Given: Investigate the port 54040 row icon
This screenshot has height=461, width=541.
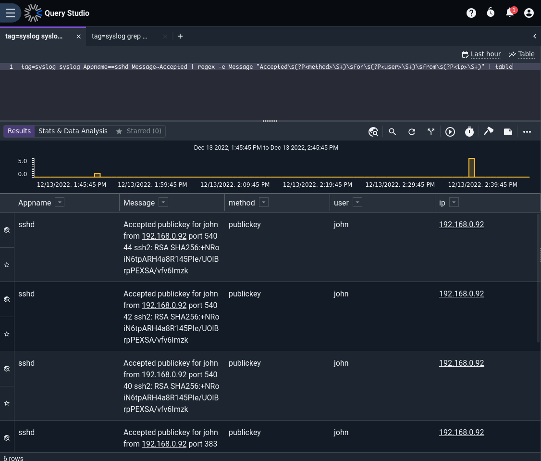Looking at the screenshot, I should click(x=7, y=369).
